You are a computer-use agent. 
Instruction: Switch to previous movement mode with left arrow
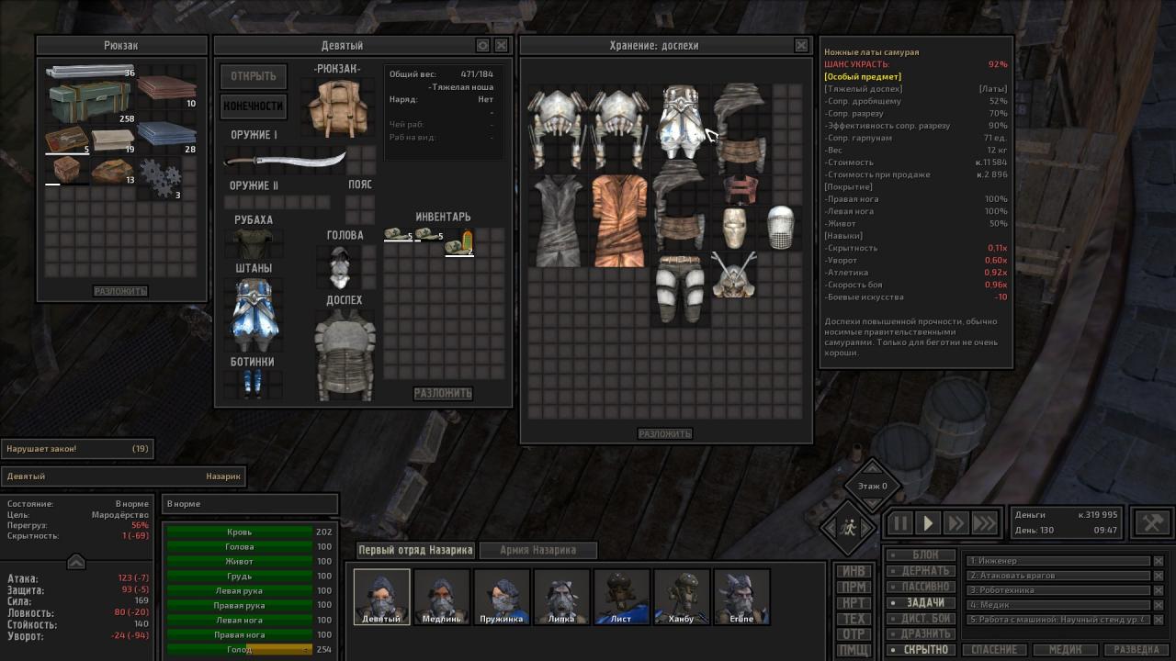tap(828, 528)
